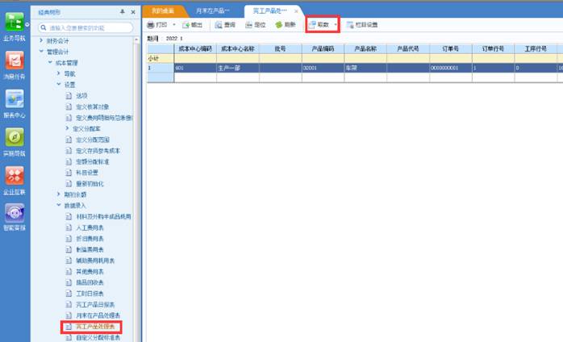Click the 打印 print toolbar button
This screenshot has height=342, width=563.
pyautogui.click(x=157, y=25)
